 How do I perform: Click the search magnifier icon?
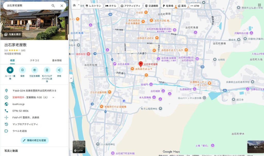53,6
